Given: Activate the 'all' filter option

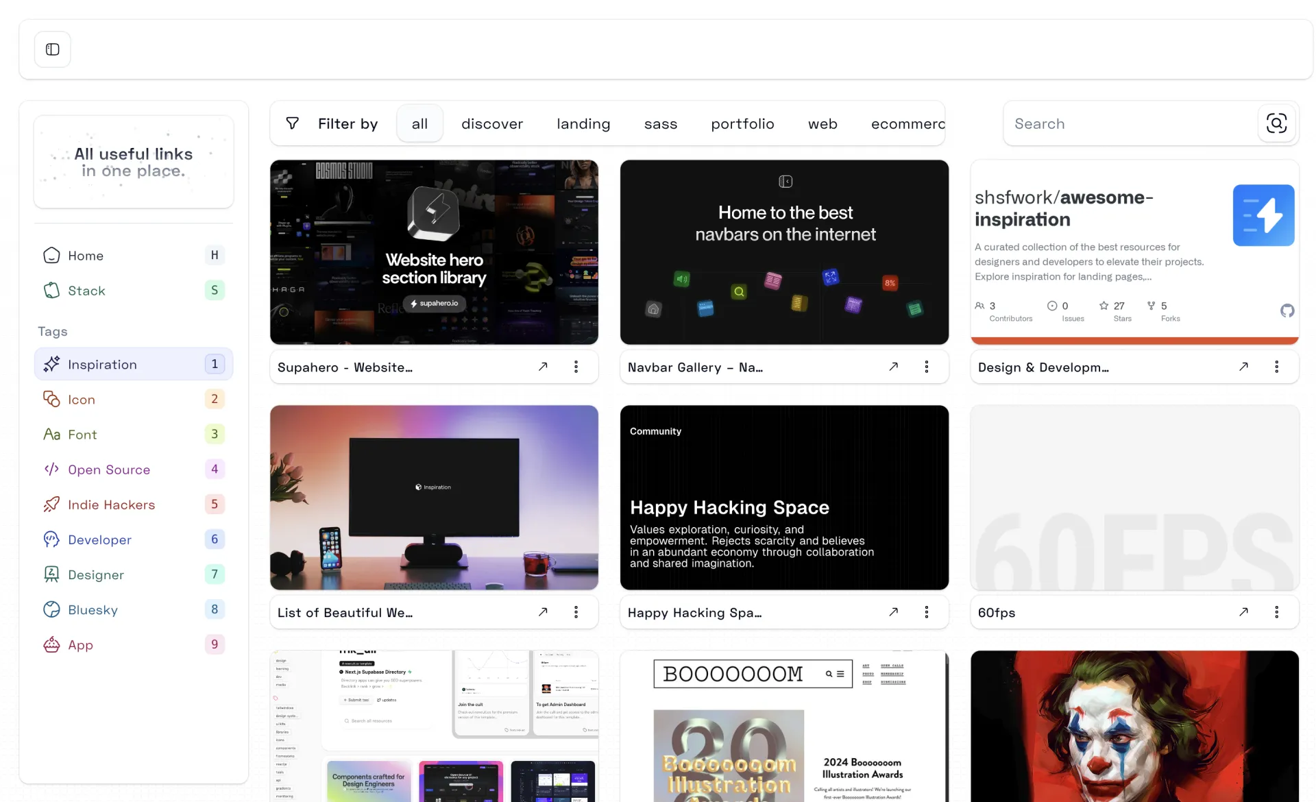Looking at the screenshot, I should pyautogui.click(x=419, y=123).
